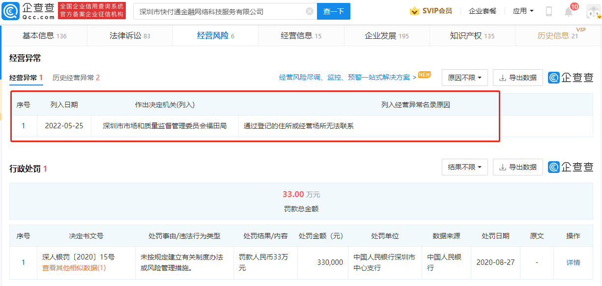
Task: Click the 列入经营异常名录原因 column header
Action: [x=415, y=105]
